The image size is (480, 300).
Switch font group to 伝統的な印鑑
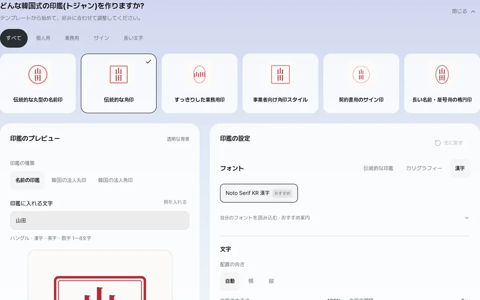point(378,168)
